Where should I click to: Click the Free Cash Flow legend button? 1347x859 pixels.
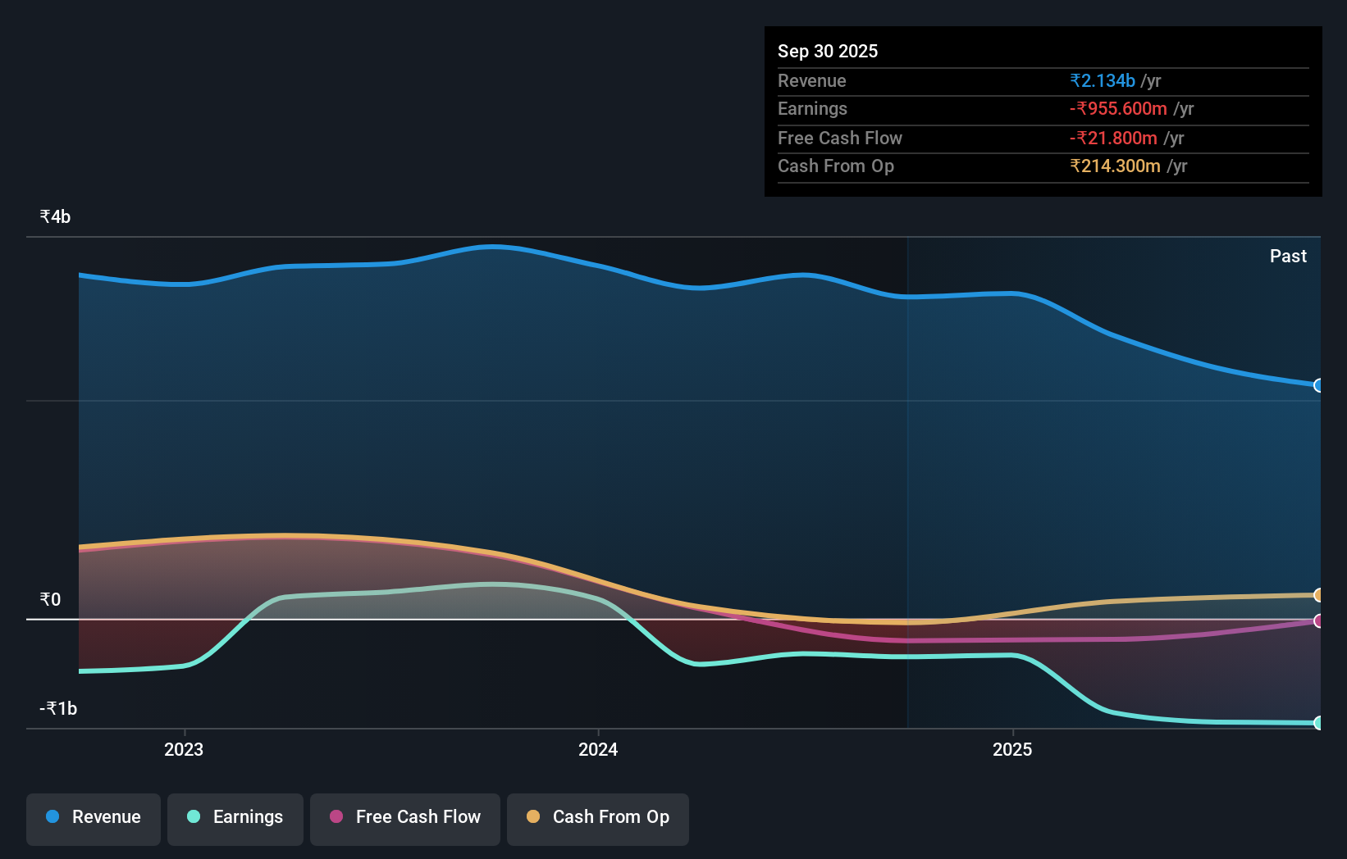405,817
